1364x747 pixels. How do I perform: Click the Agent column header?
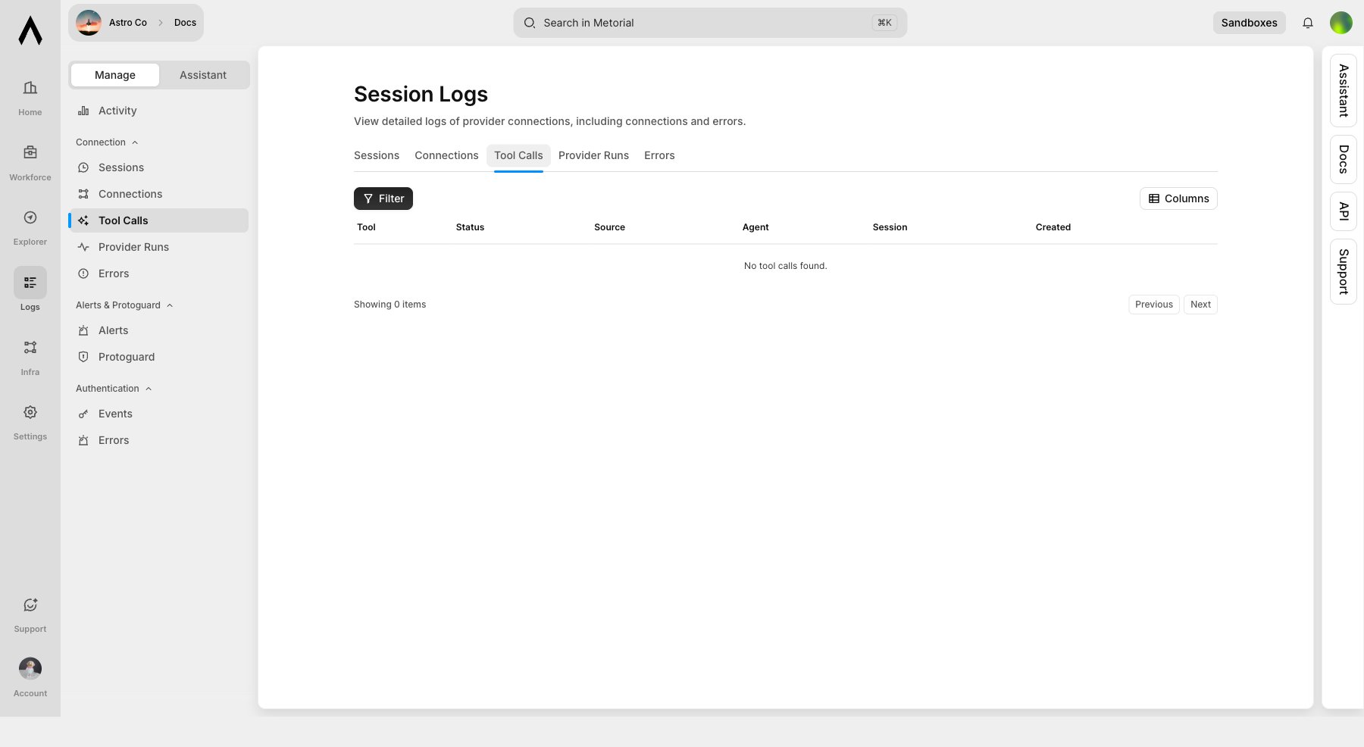click(x=756, y=227)
